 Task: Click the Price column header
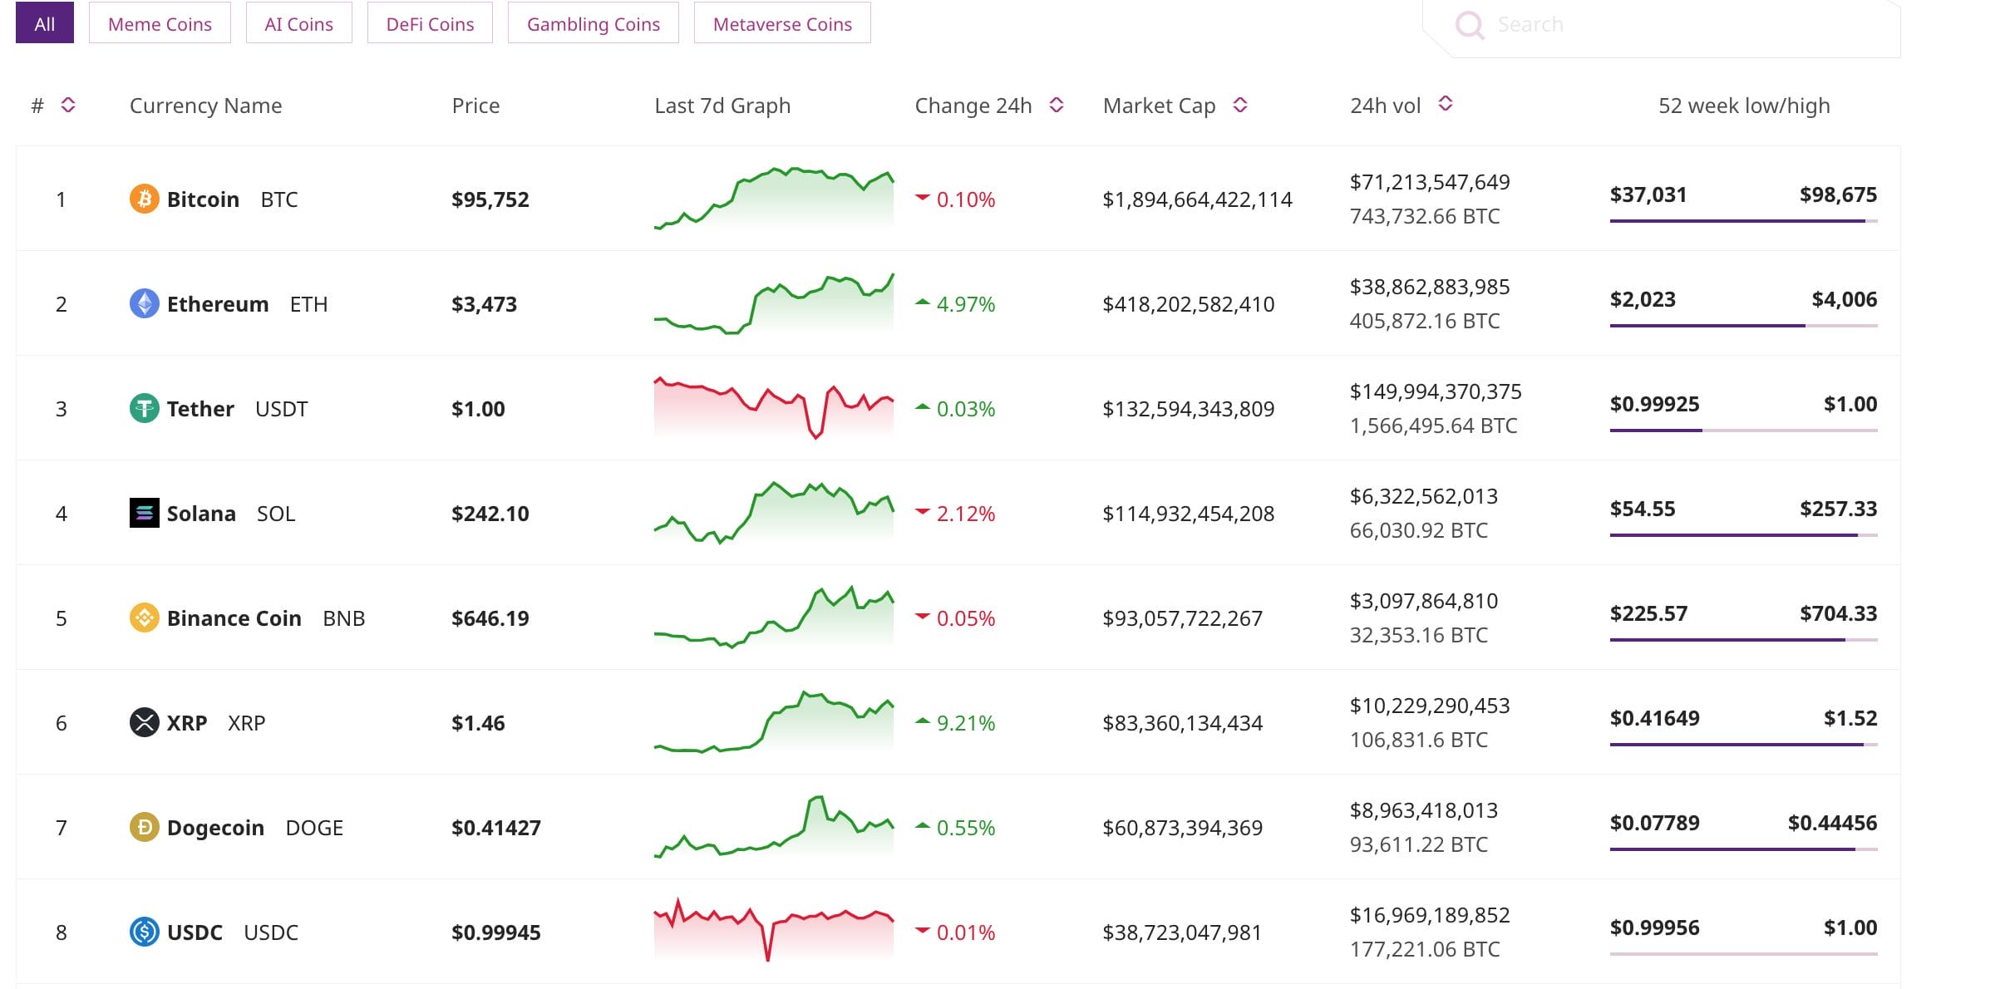[475, 106]
